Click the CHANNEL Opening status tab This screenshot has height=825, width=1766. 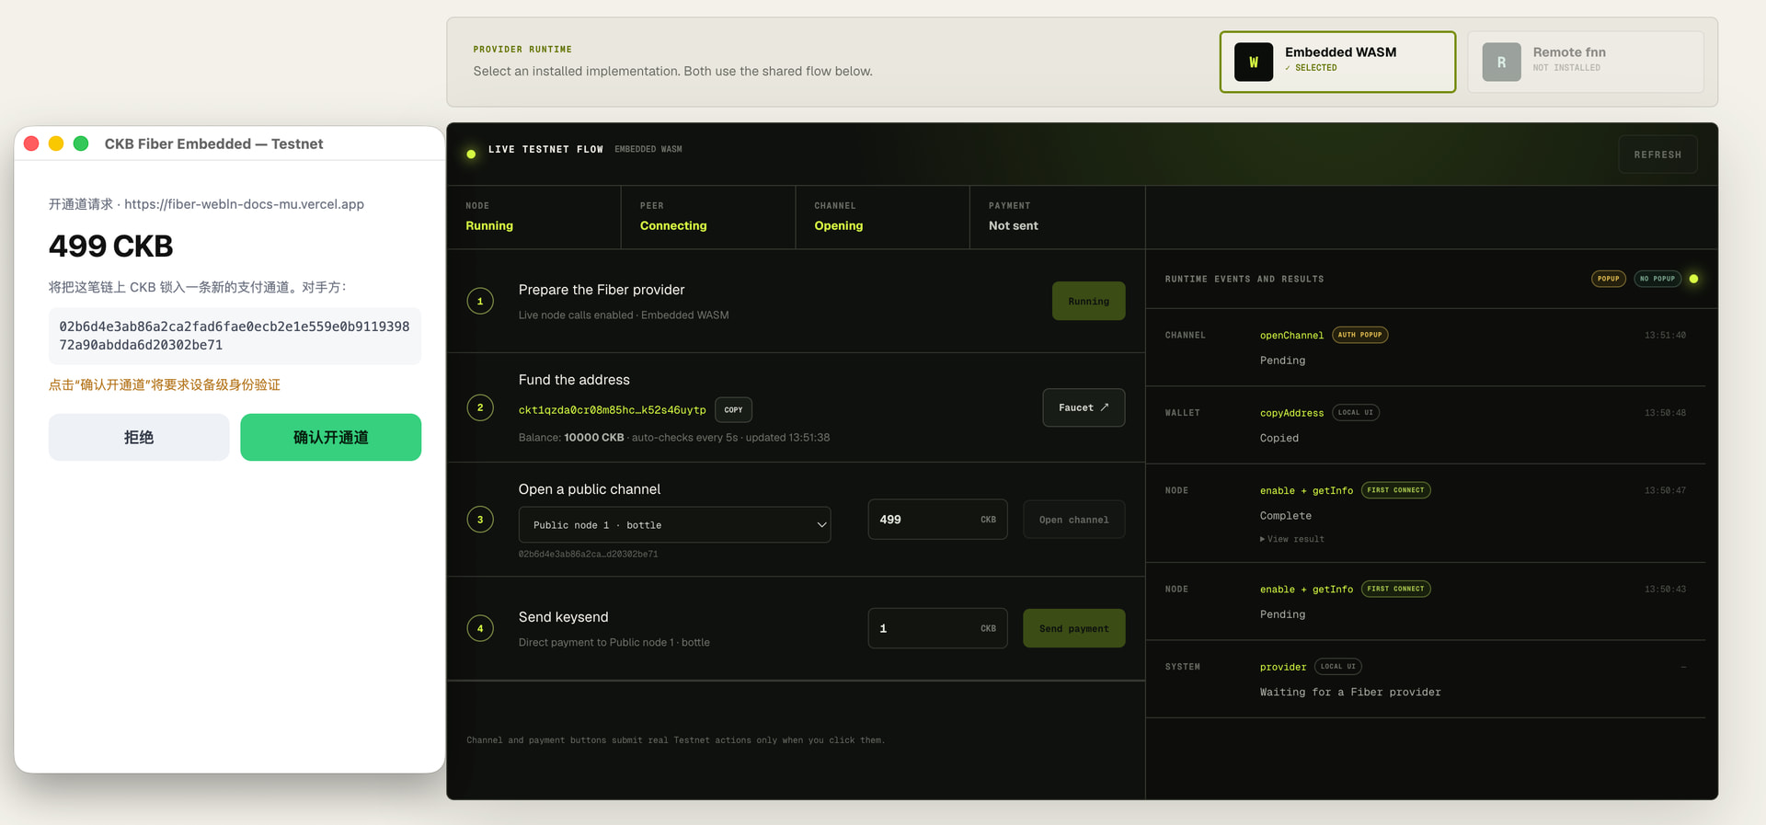pos(882,217)
